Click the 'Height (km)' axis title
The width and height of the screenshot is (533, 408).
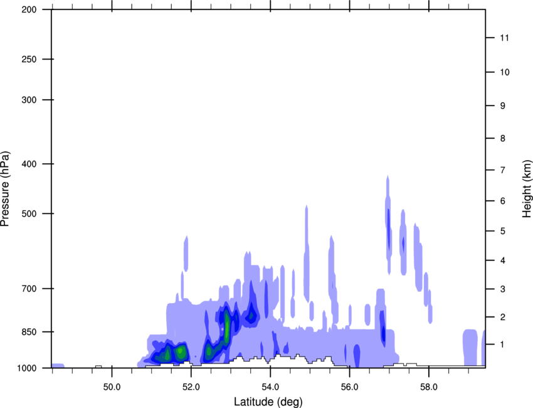tap(527, 189)
